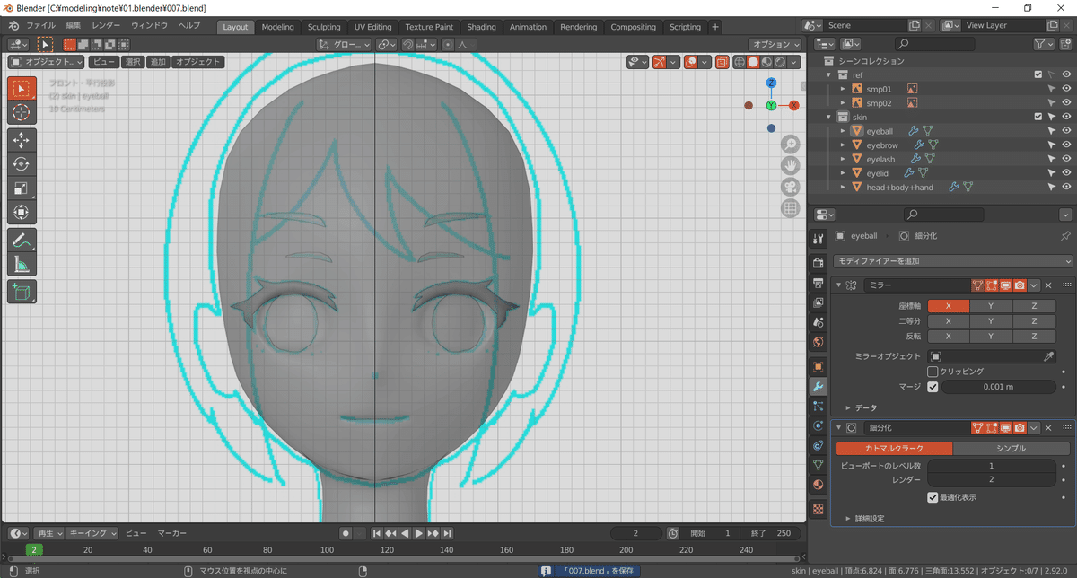Screen dimensions: 1077x578
Task: Open the Render menu
Action: (106, 26)
